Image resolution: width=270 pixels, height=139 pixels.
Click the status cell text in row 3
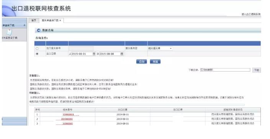click(233, 123)
